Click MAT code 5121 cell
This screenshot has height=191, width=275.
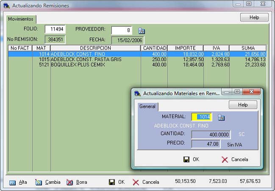(x=44, y=65)
